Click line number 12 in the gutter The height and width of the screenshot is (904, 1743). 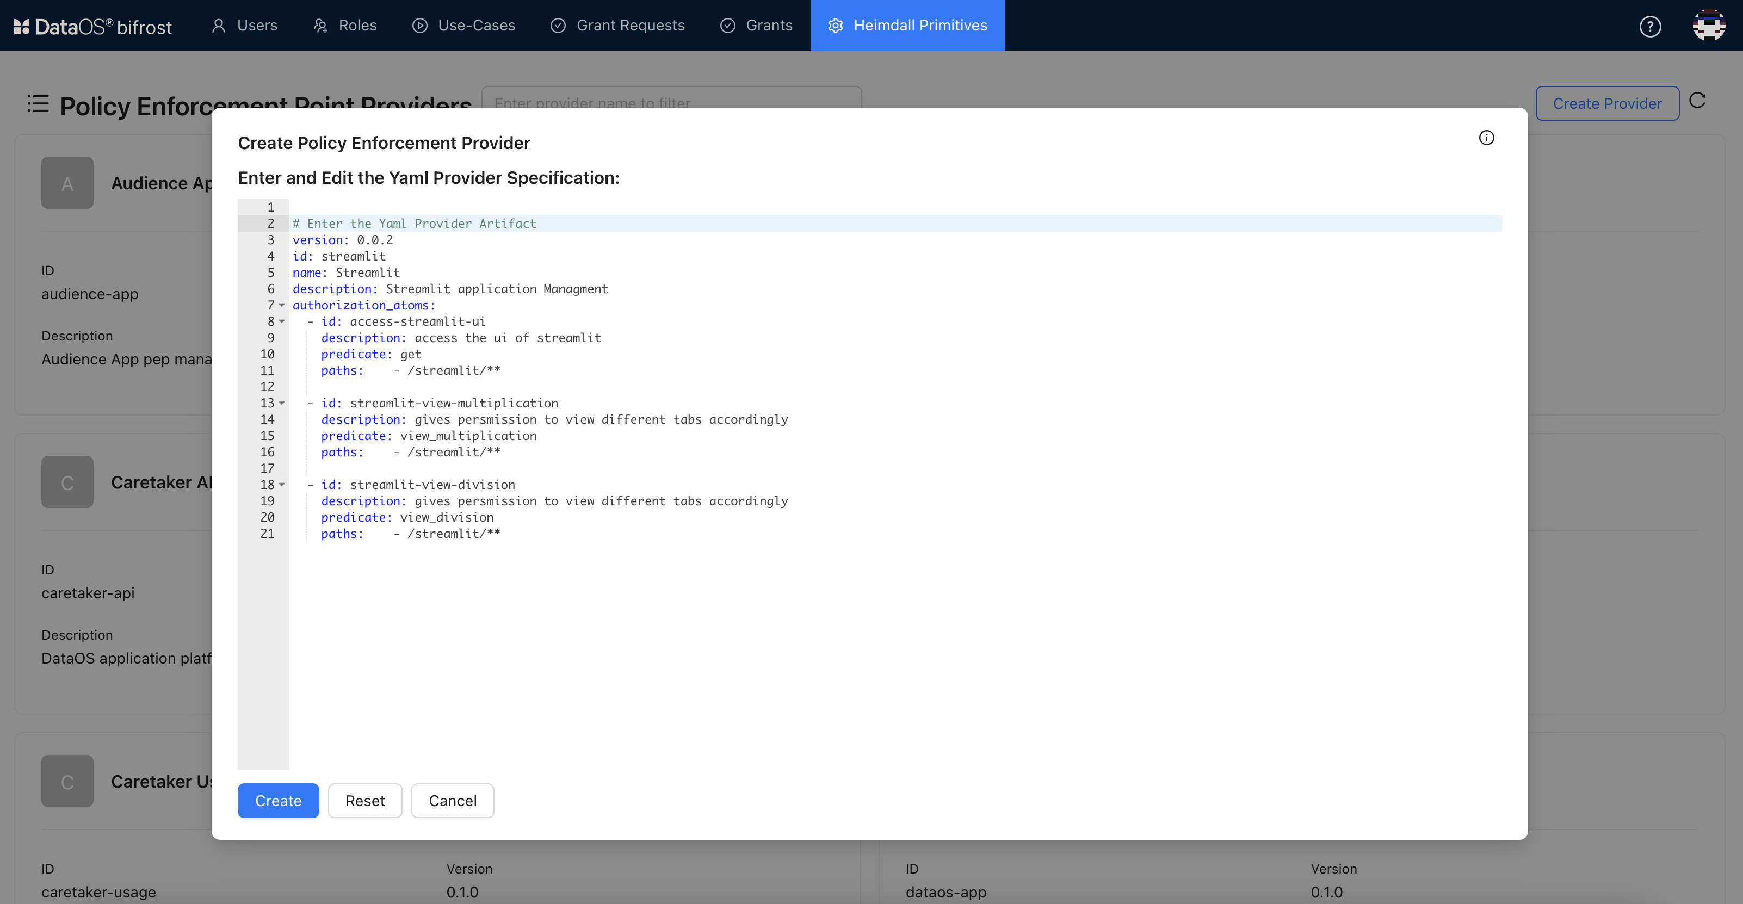pyautogui.click(x=267, y=386)
